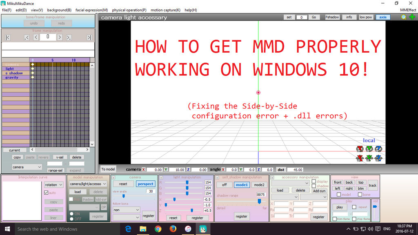Collapse the camera panel with minus button
Viewport: 418px width, 235px height.
113,177
